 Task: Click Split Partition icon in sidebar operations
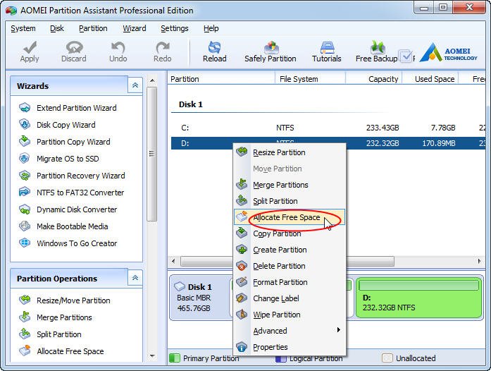point(25,334)
